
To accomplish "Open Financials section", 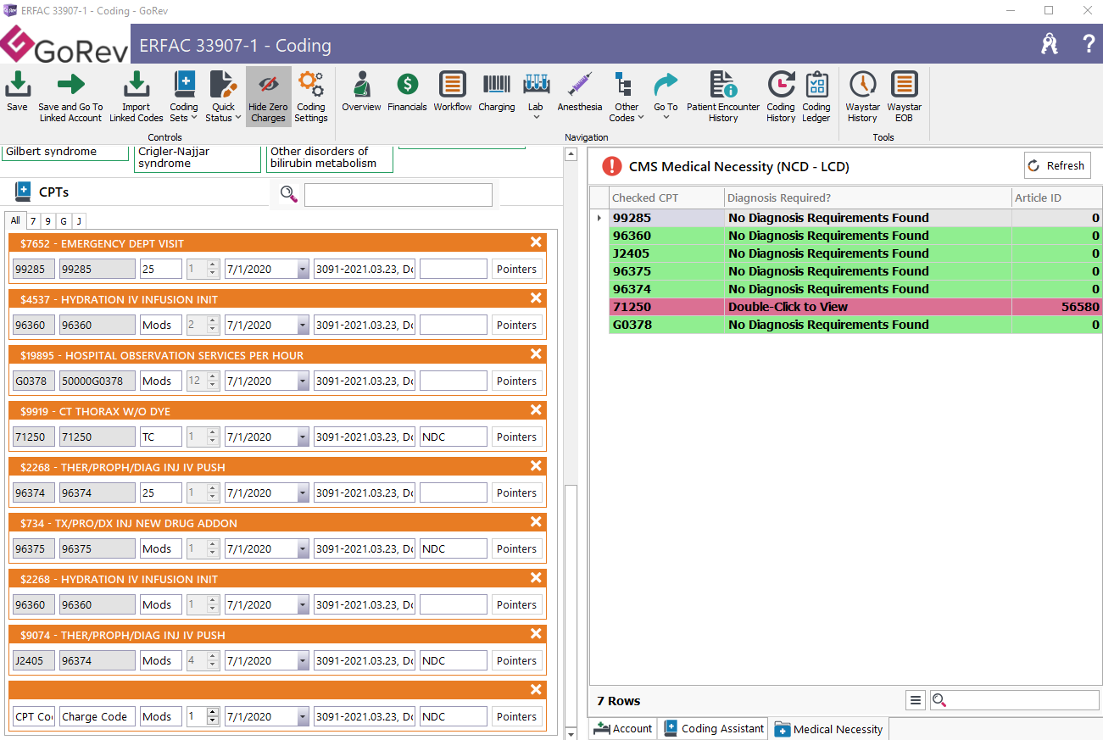I will pos(407,92).
